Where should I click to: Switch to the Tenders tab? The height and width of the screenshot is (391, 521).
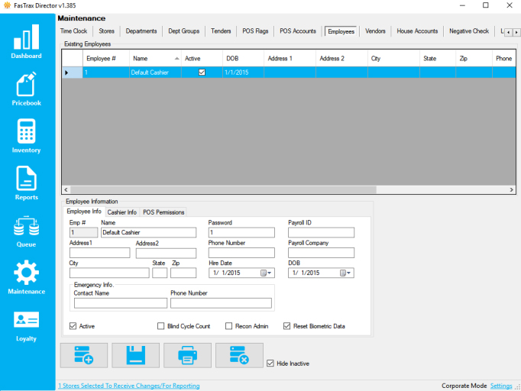(221, 31)
